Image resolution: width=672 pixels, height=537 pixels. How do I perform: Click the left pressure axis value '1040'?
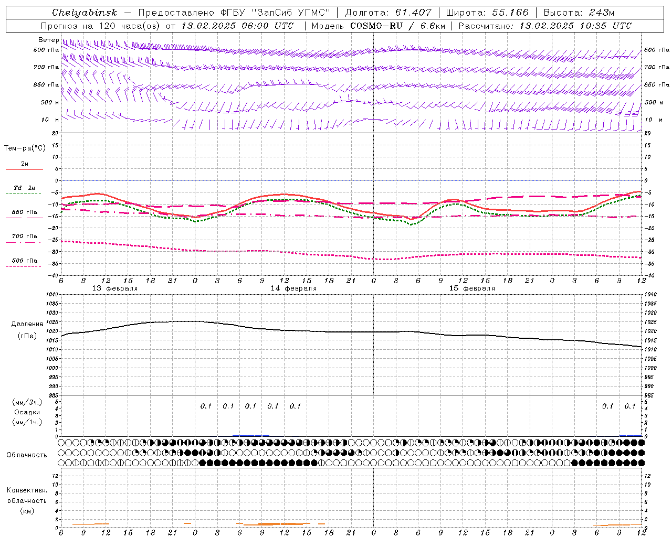[x=51, y=295]
